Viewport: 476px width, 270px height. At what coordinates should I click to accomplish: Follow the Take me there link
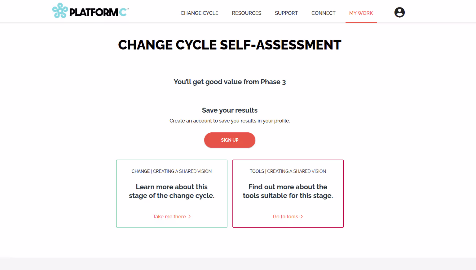169,216
